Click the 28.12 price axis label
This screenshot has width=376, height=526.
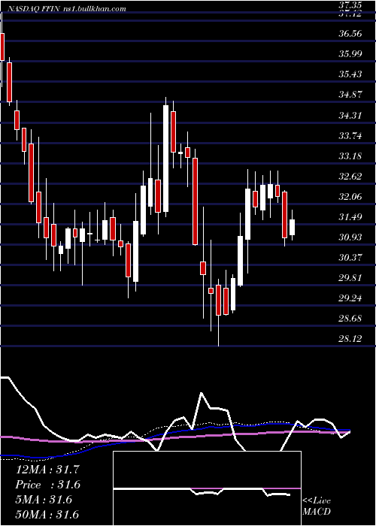[x=350, y=338]
